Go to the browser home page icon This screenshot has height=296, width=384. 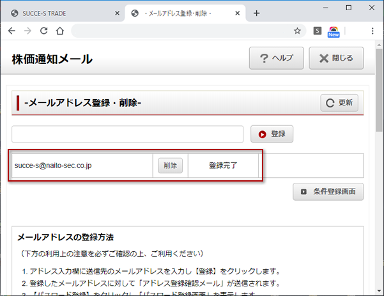[x=59, y=31]
